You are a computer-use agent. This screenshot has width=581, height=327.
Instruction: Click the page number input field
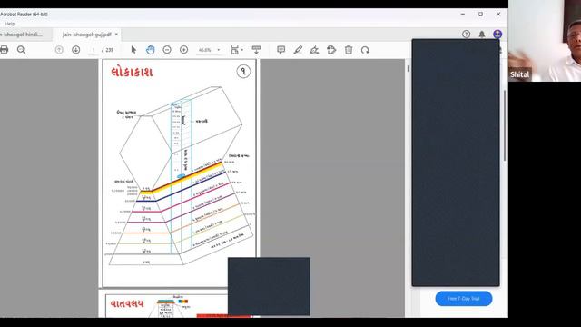click(94, 50)
